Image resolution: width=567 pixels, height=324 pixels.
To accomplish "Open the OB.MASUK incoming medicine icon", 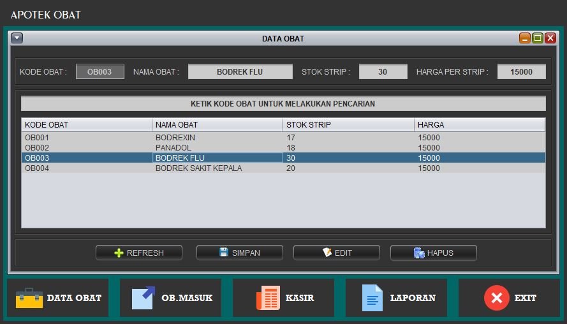I will pos(144,298).
